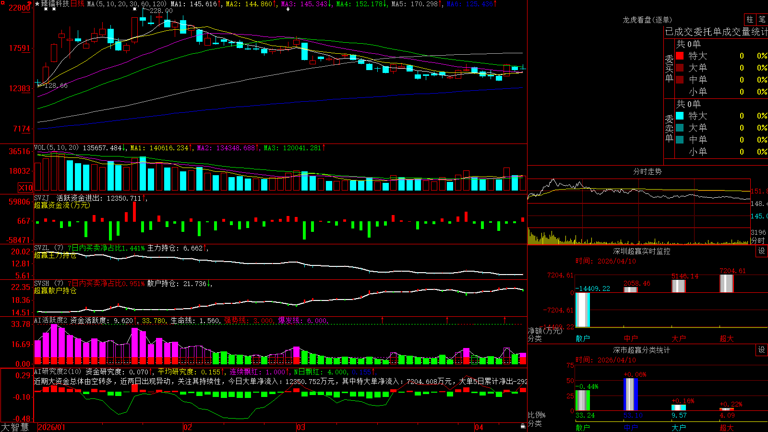
Task: Click the 深市超赢分类统计 panel title
Action: 641,350
